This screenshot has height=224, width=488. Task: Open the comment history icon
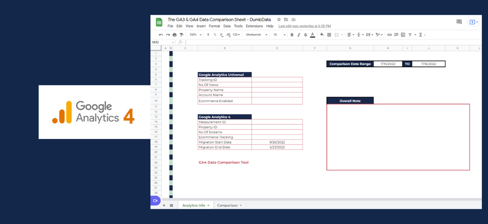(459, 22)
